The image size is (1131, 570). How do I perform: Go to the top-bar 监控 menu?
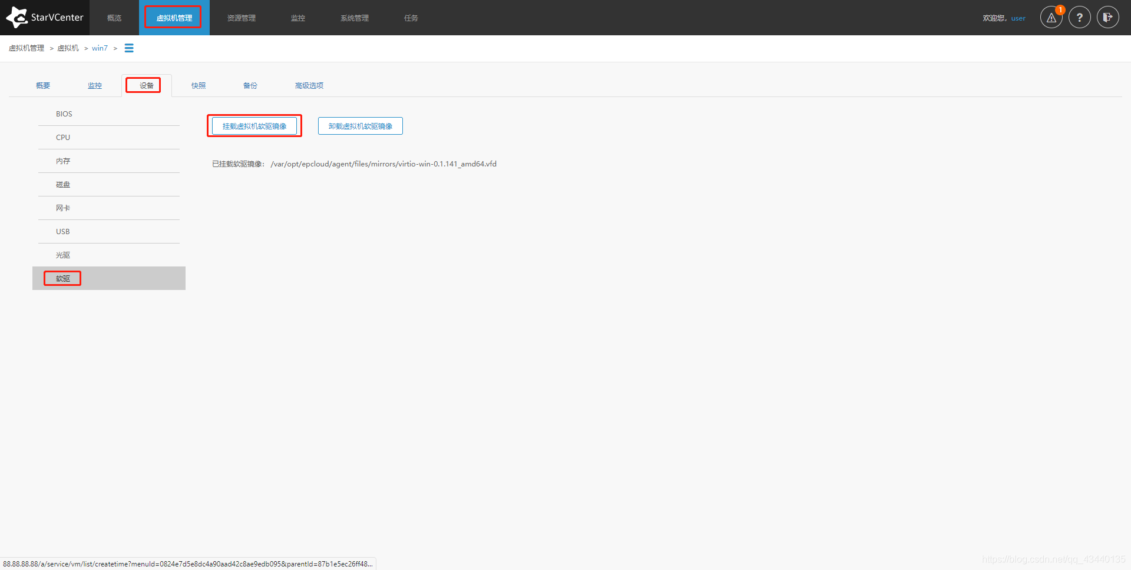coord(298,18)
